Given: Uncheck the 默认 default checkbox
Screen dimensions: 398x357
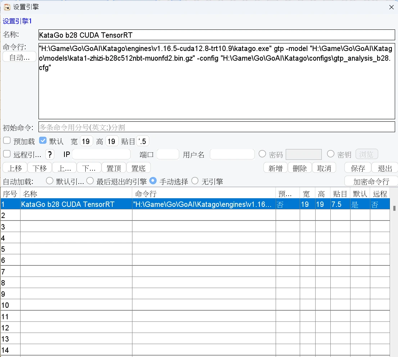Looking at the screenshot, I should point(42,141).
